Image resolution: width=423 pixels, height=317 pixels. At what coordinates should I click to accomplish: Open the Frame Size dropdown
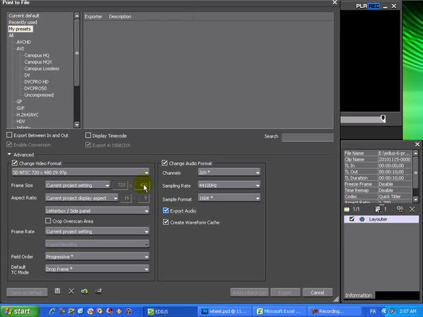(78, 185)
